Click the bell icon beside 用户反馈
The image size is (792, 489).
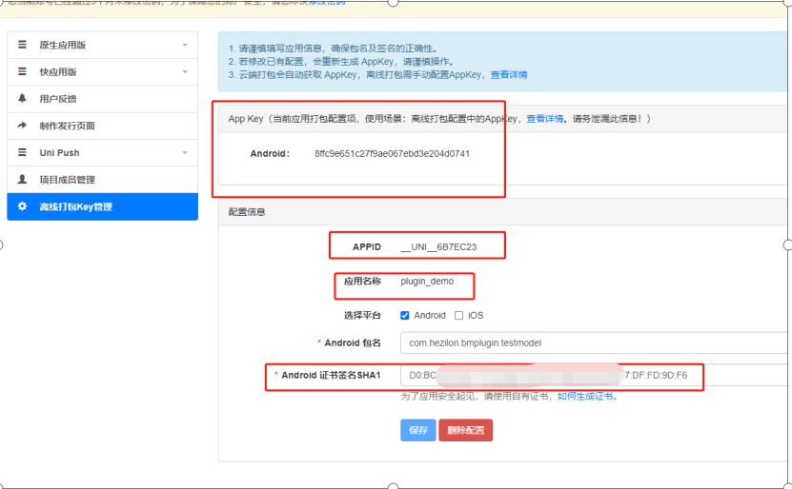pyautogui.click(x=22, y=98)
